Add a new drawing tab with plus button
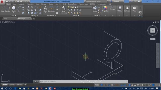This screenshot has width=161, height=90. (x=34, y=19)
